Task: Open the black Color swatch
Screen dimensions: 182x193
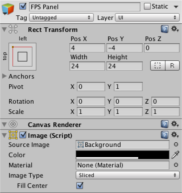Action: (x=123, y=155)
